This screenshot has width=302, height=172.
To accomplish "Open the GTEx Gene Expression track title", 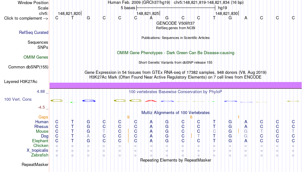I will 175,72.
